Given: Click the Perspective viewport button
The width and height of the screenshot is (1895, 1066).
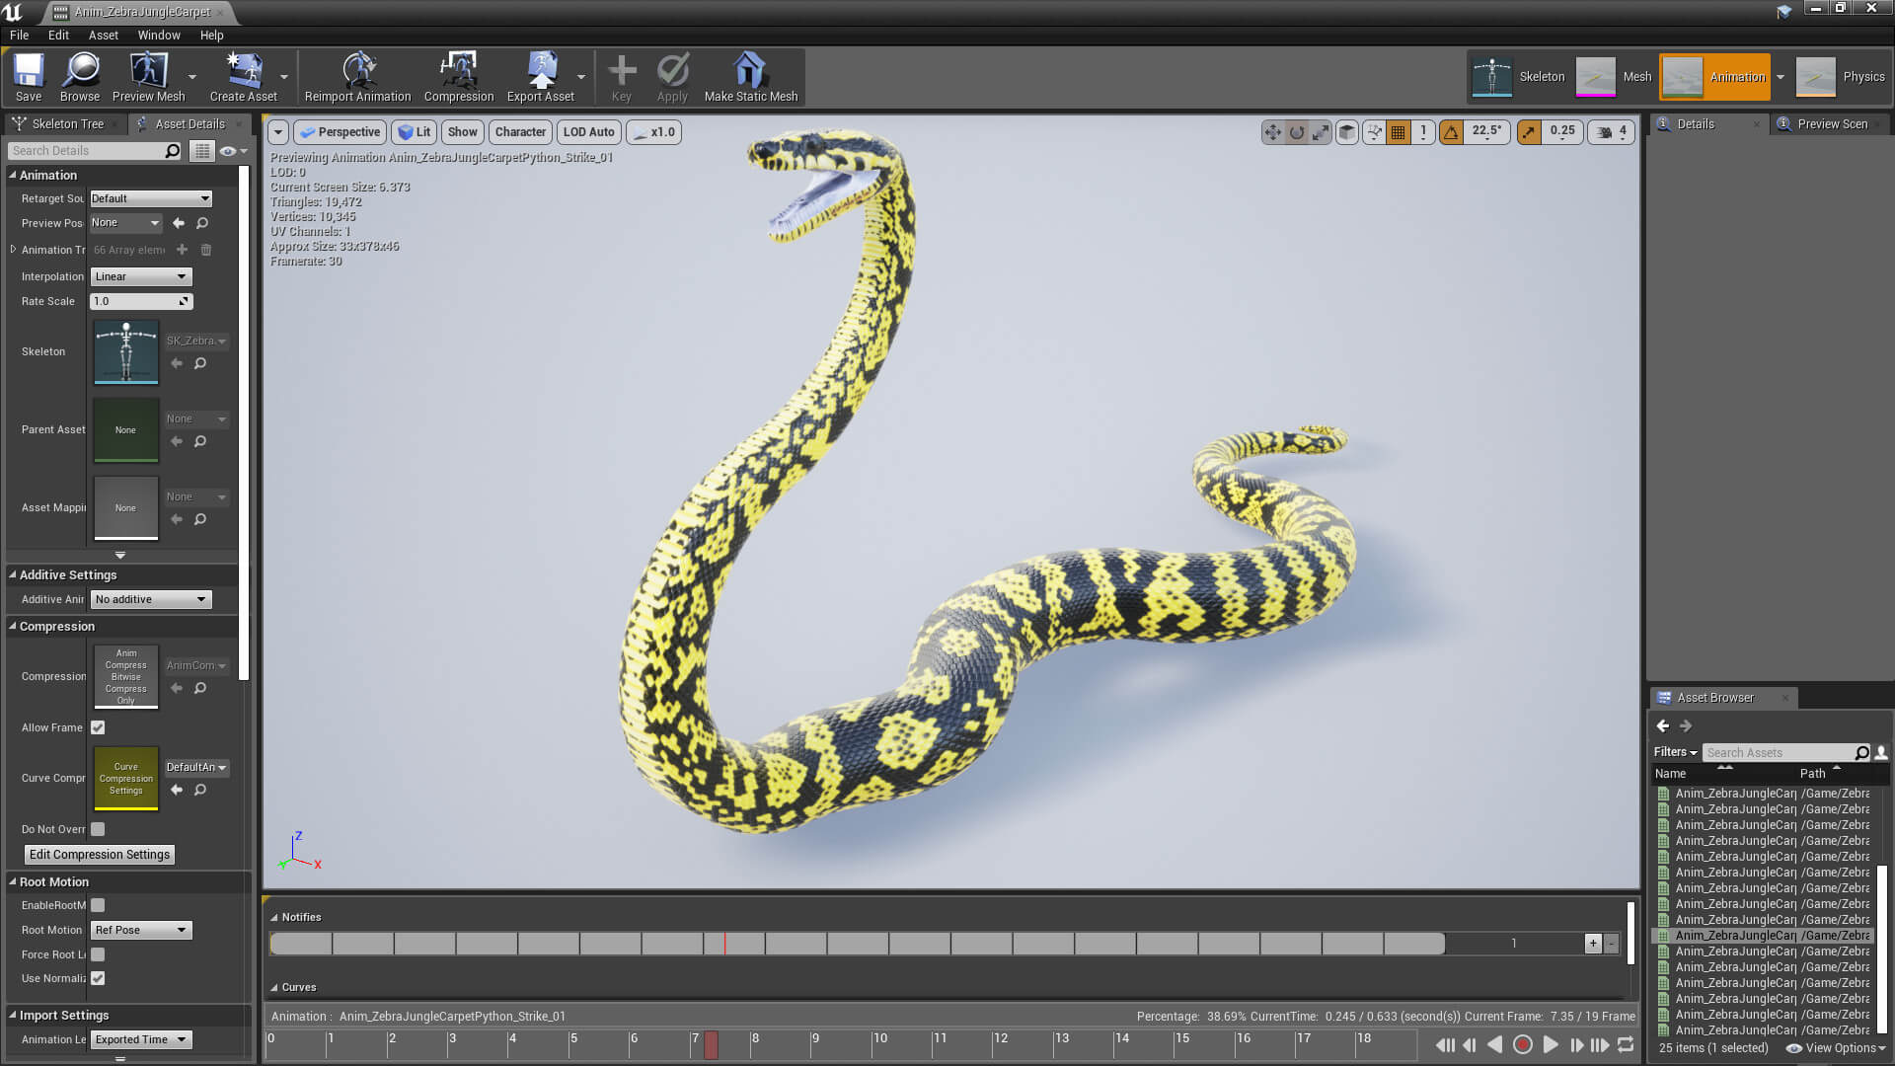Looking at the screenshot, I should (x=340, y=131).
